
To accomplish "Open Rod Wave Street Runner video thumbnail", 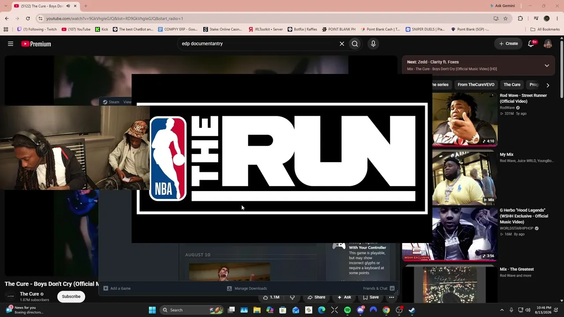I will pyautogui.click(x=465, y=119).
